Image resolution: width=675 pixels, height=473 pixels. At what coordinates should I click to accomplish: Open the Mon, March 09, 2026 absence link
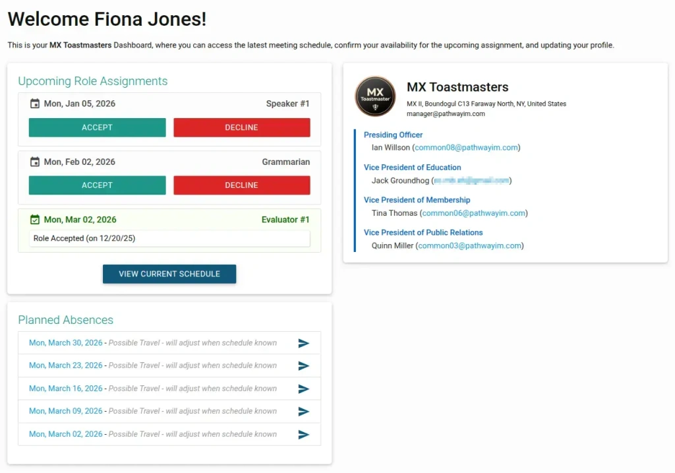click(x=66, y=411)
